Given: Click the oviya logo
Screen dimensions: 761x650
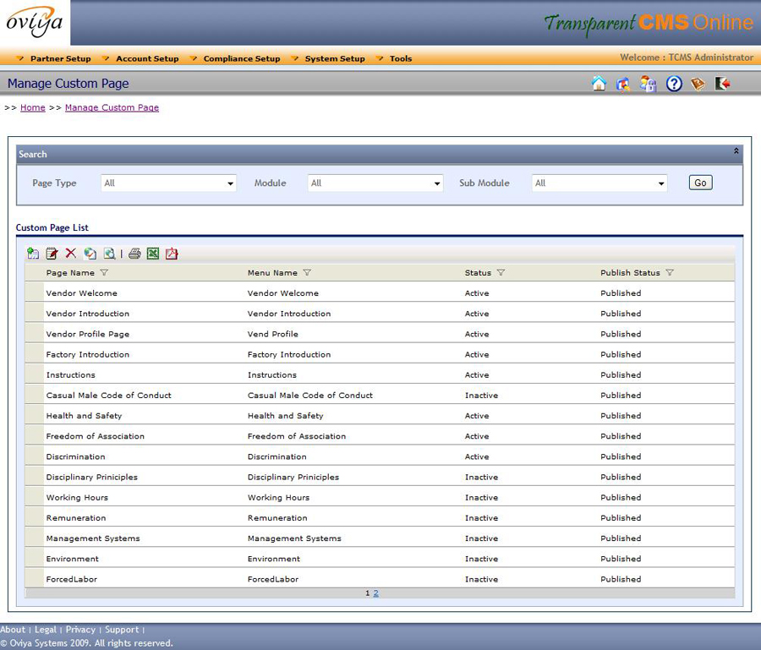Looking at the screenshot, I should point(35,22).
